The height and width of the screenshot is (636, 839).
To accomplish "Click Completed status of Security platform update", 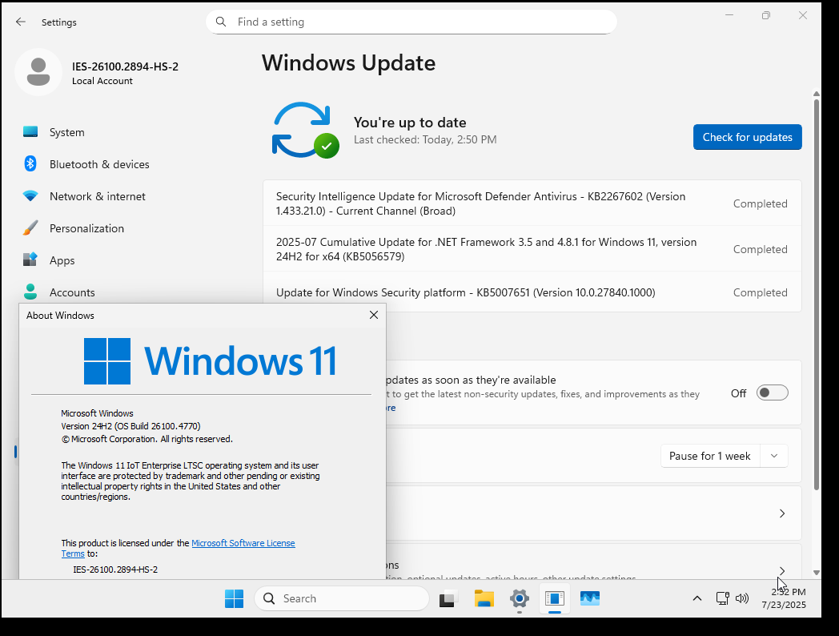I will pyautogui.click(x=761, y=292).
